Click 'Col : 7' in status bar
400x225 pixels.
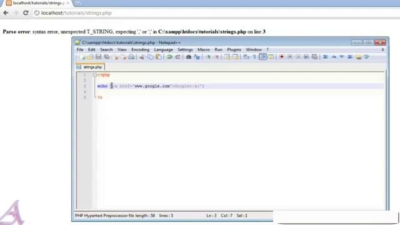coord(226,216)
